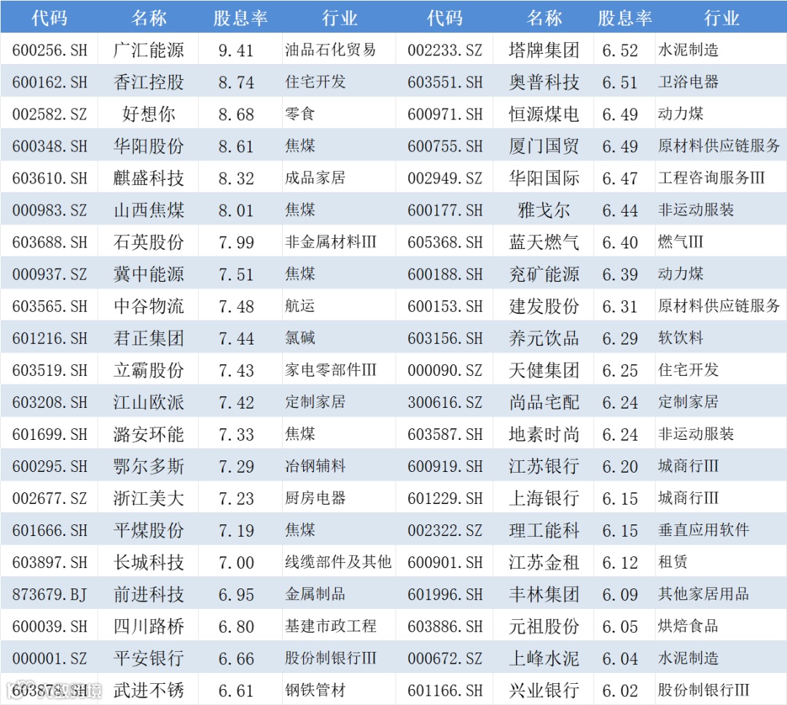Select stock name 江山欧派

[149, 403]
